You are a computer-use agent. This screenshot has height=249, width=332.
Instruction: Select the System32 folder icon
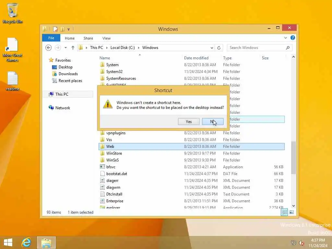click(x=102, y=71)
